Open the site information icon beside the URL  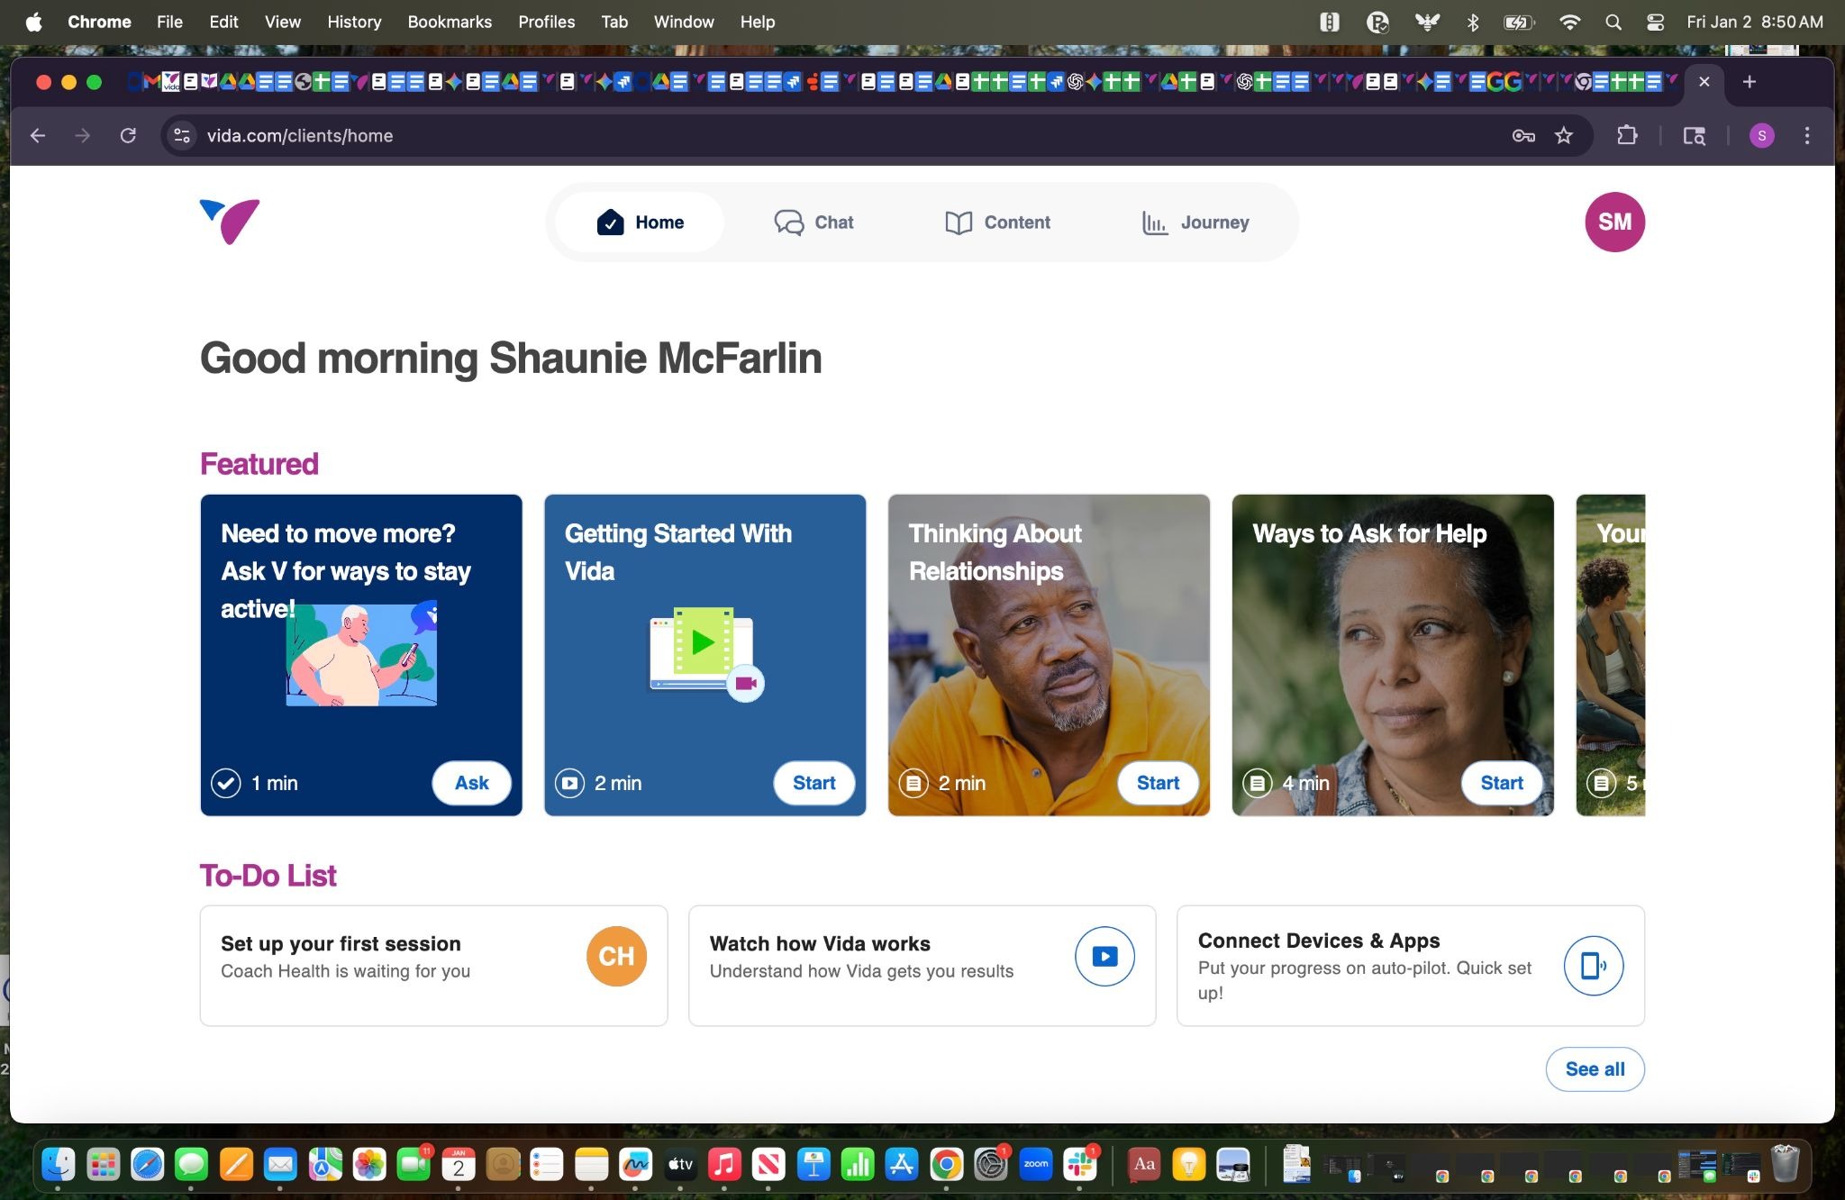click(182, 136)
